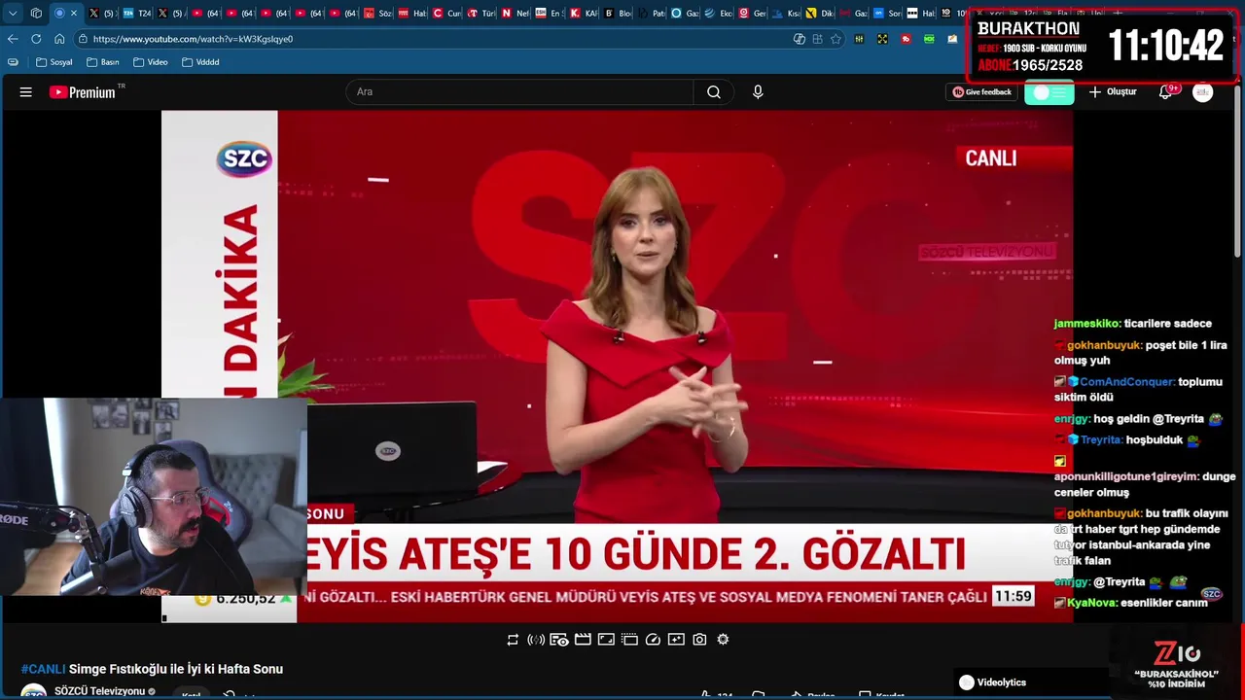This screenshot has height=700, width=1245.
Task: Click the browser address bar URL
Action: coord(193,39)
